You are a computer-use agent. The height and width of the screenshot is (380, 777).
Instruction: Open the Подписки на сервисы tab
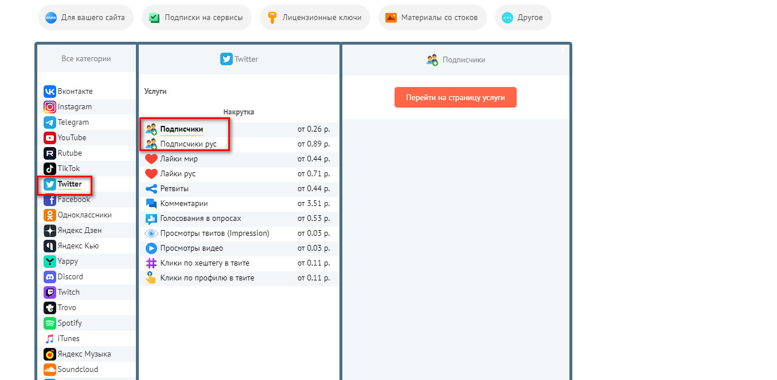click(x=197, y=18)
